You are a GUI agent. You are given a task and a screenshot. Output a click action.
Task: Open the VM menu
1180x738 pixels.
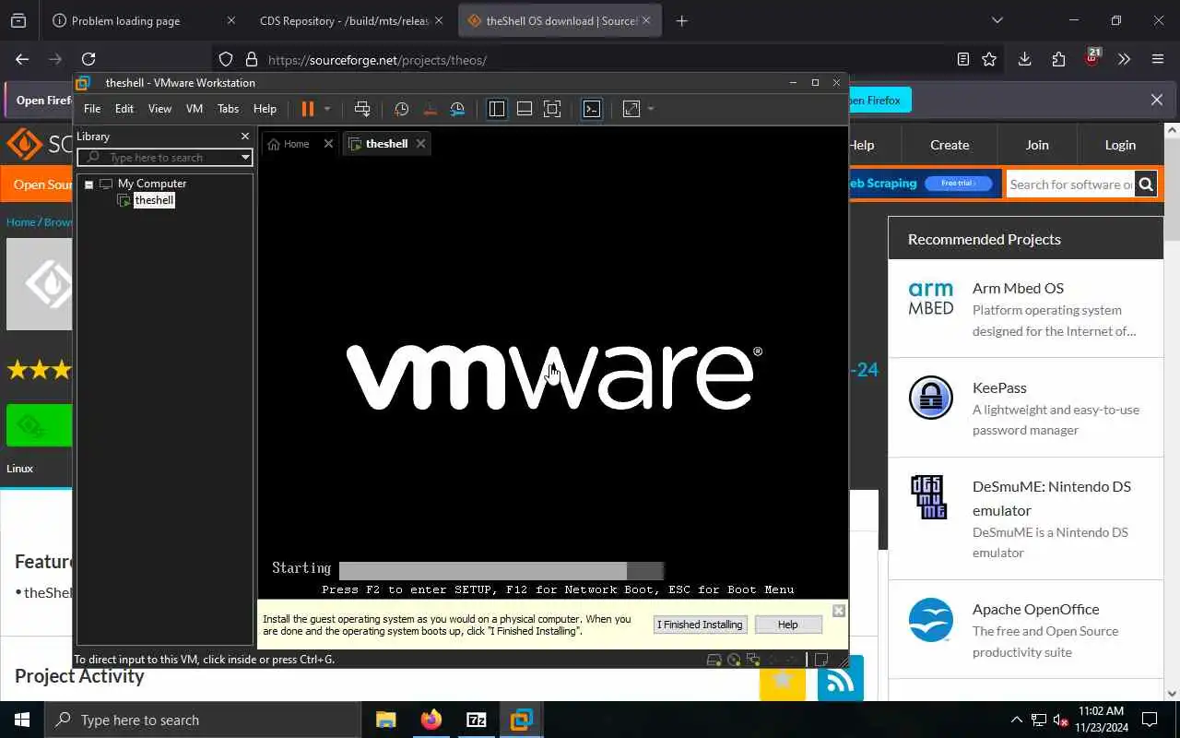pos(195,109)
